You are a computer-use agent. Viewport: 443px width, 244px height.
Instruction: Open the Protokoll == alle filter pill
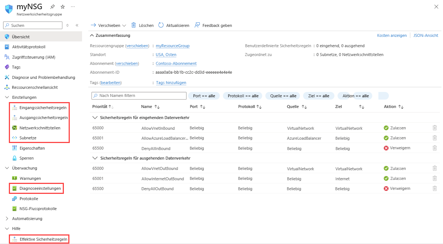tap(243, 96)
